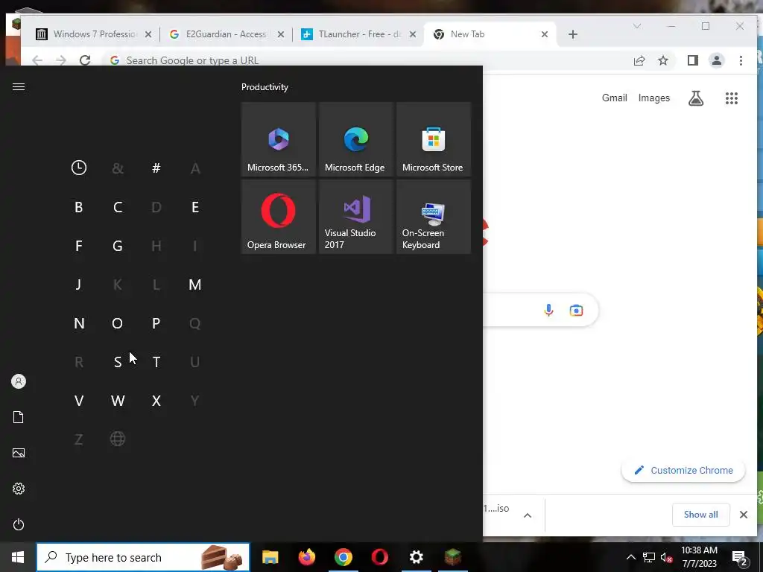Open a new Chrome tab with plus
This screenshot has height=572, width=763.
[573, 34]
